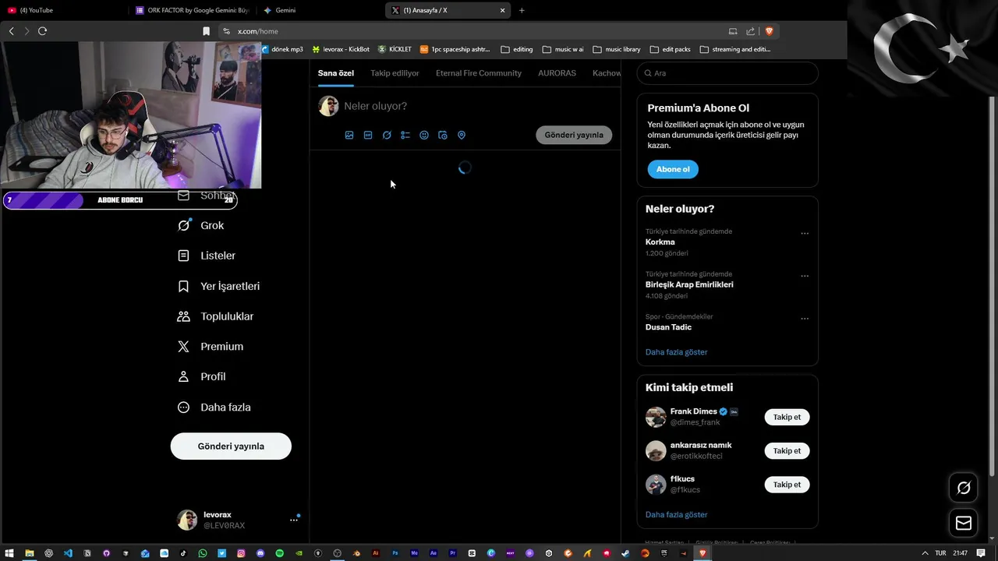
Task: Open WhatsApp from the taskbar
Action: point(203,553)
